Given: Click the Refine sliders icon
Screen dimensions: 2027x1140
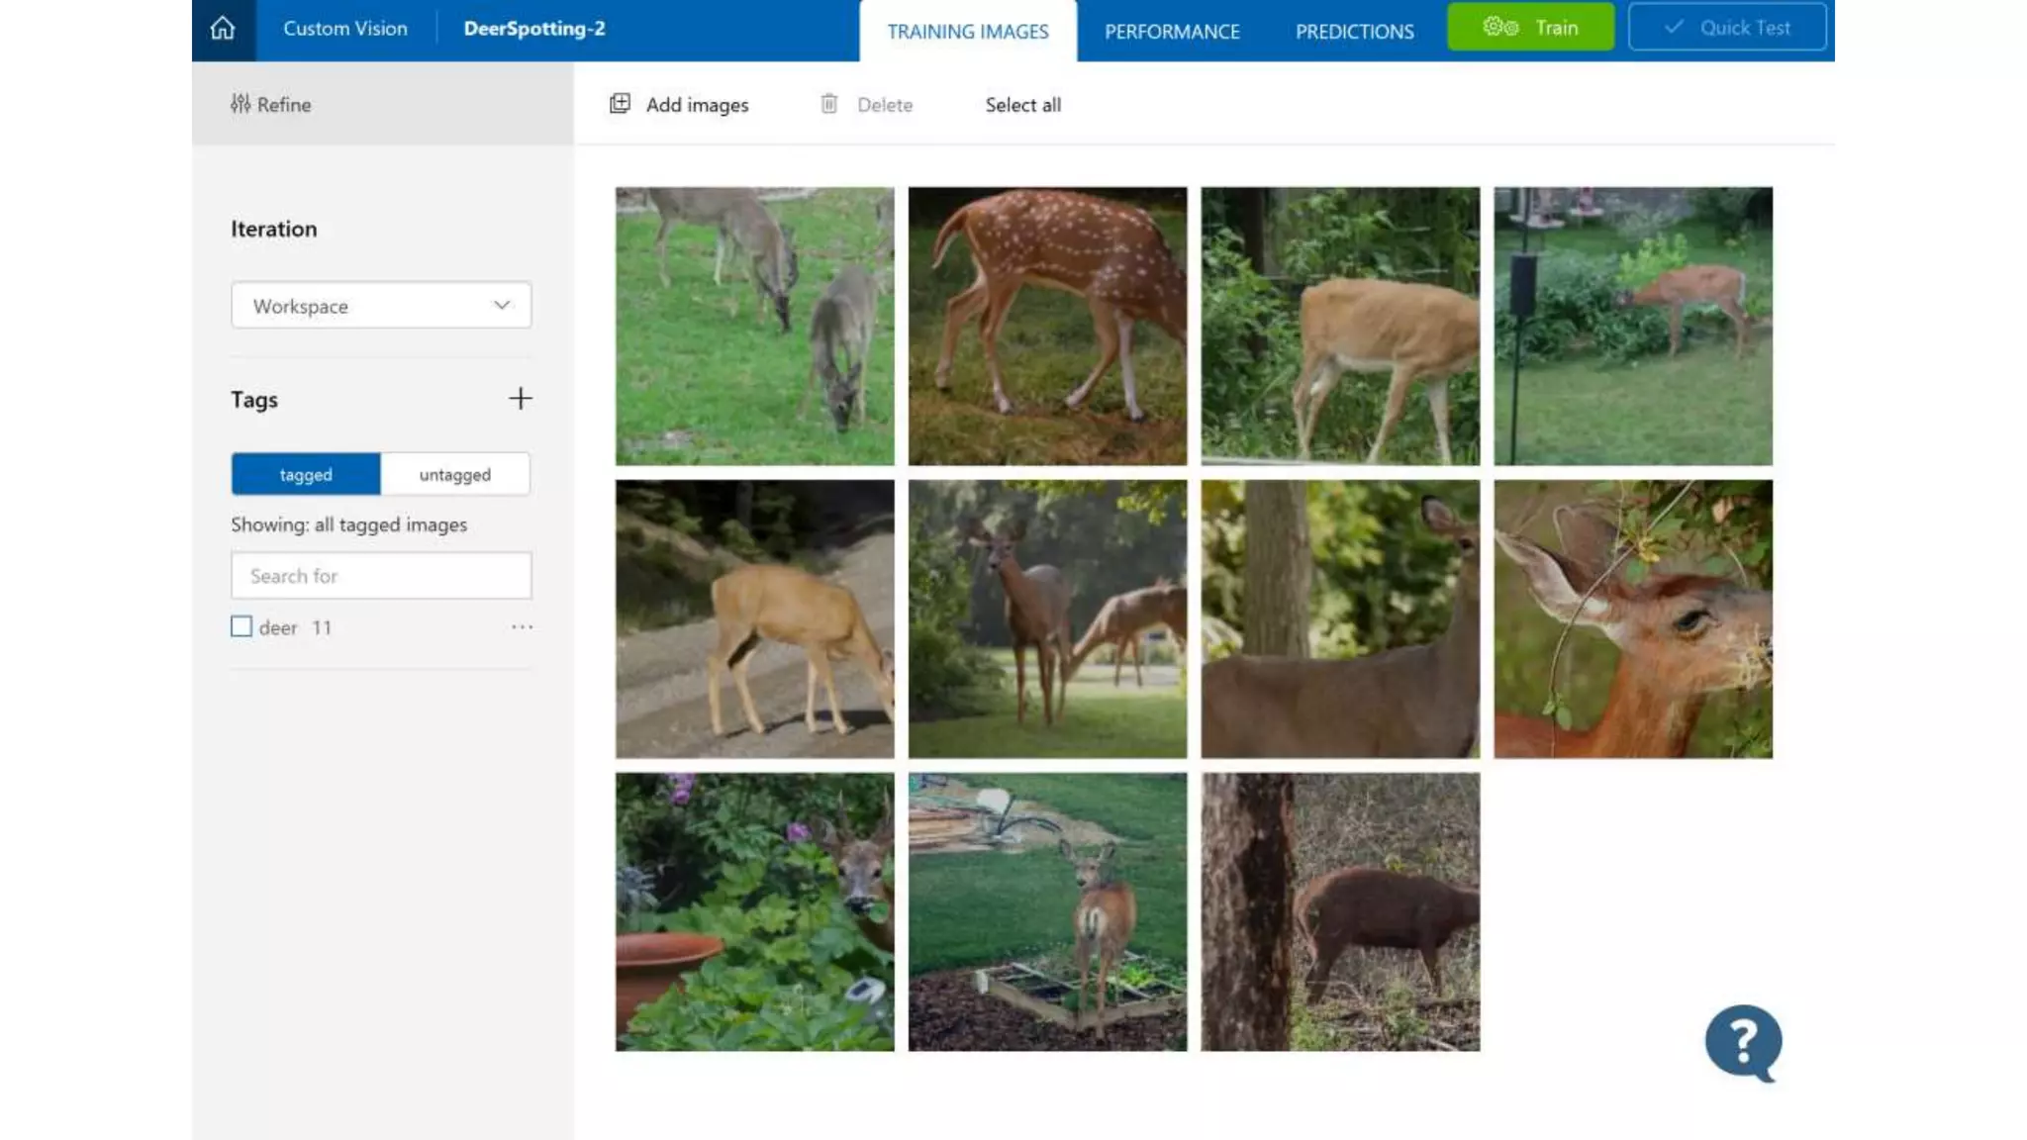Looking at the screenshot, I should click(241, 104).
